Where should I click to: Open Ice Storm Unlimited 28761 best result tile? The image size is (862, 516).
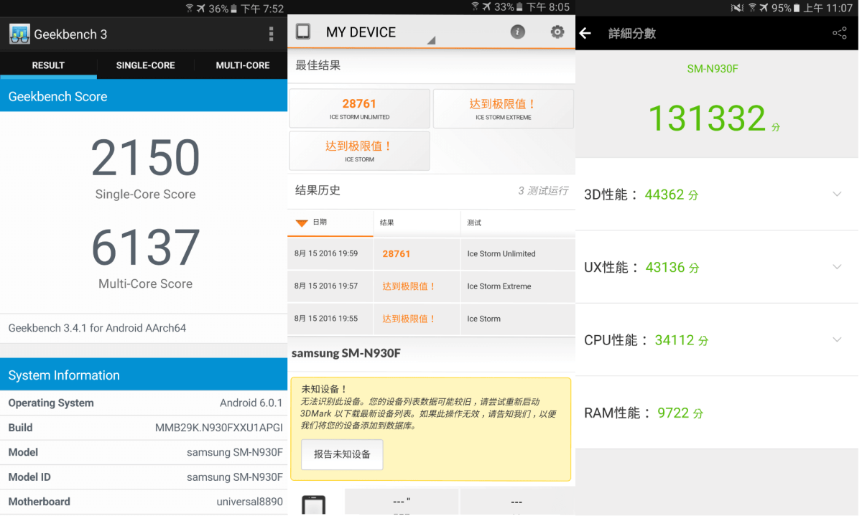click(x=360, y=108)
